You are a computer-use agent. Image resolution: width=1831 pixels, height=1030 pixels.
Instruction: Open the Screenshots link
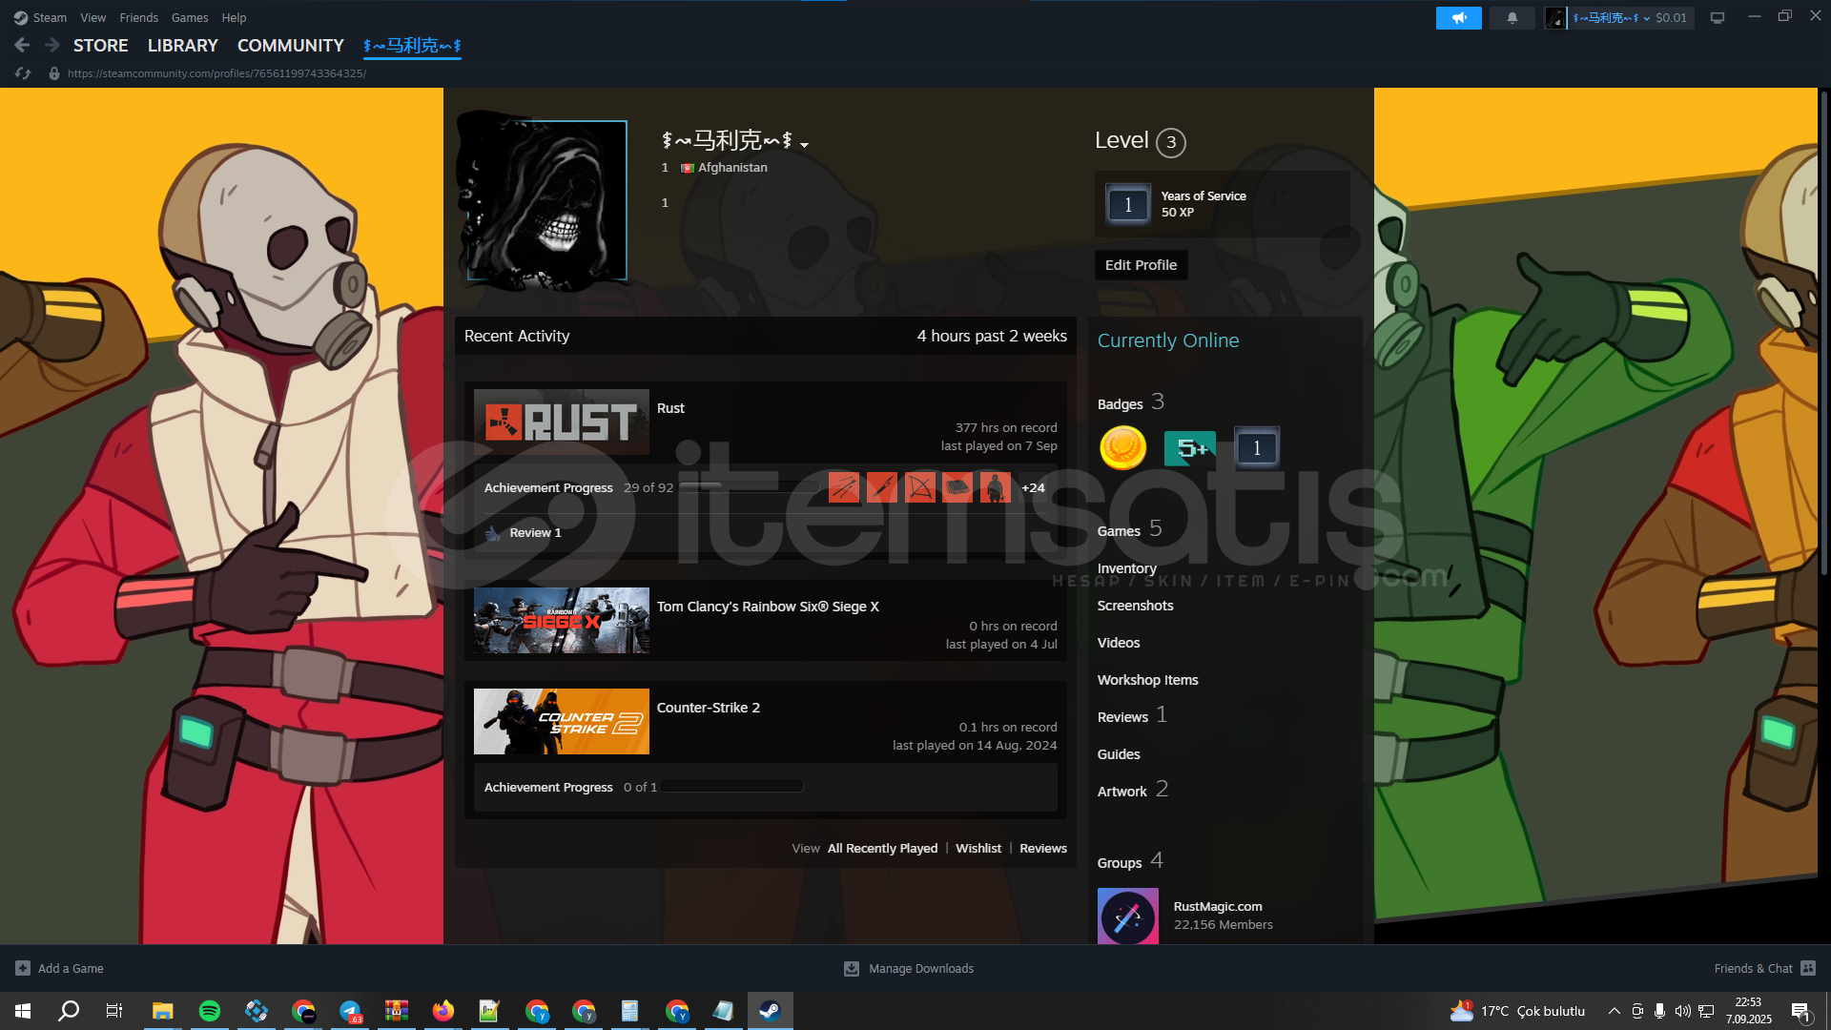(1135, 605)
